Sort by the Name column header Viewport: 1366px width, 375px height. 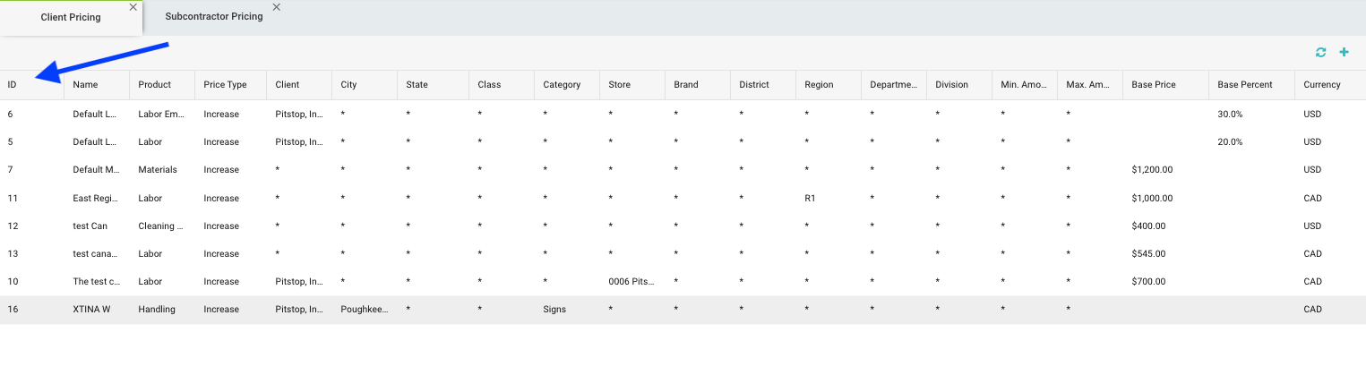[85, 85]
